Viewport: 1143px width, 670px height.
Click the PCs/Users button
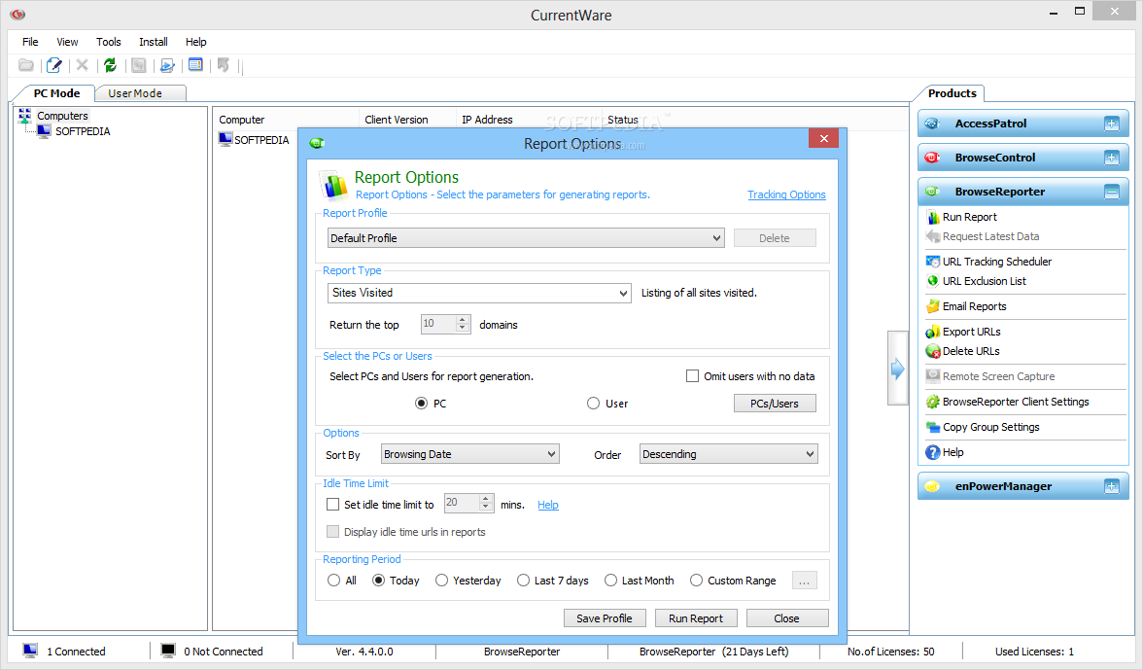(774, 404)
